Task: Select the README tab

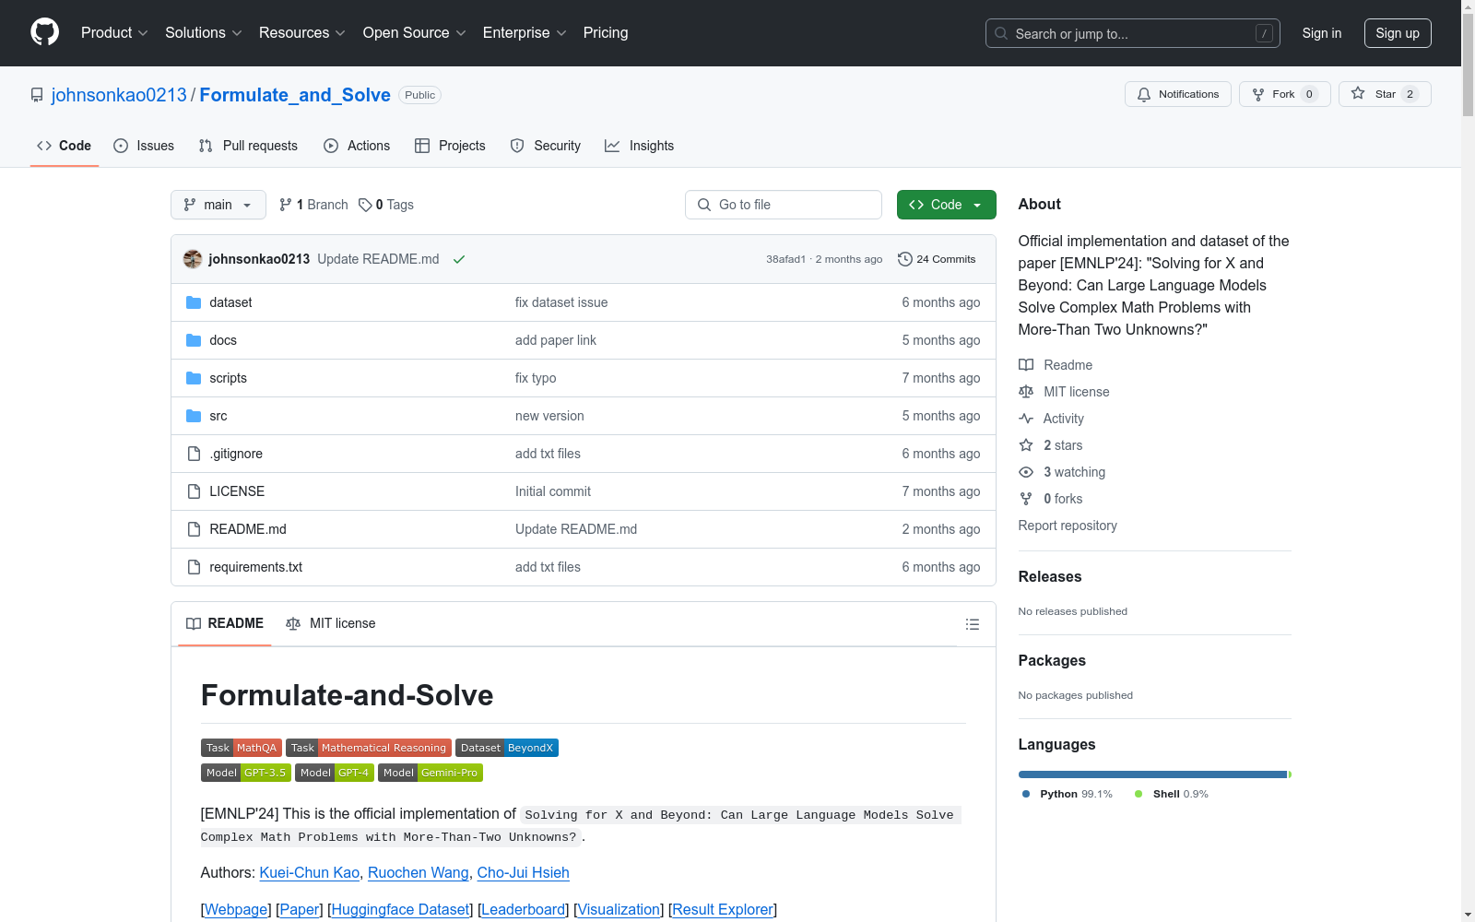Action: click(x=225, y=623)
